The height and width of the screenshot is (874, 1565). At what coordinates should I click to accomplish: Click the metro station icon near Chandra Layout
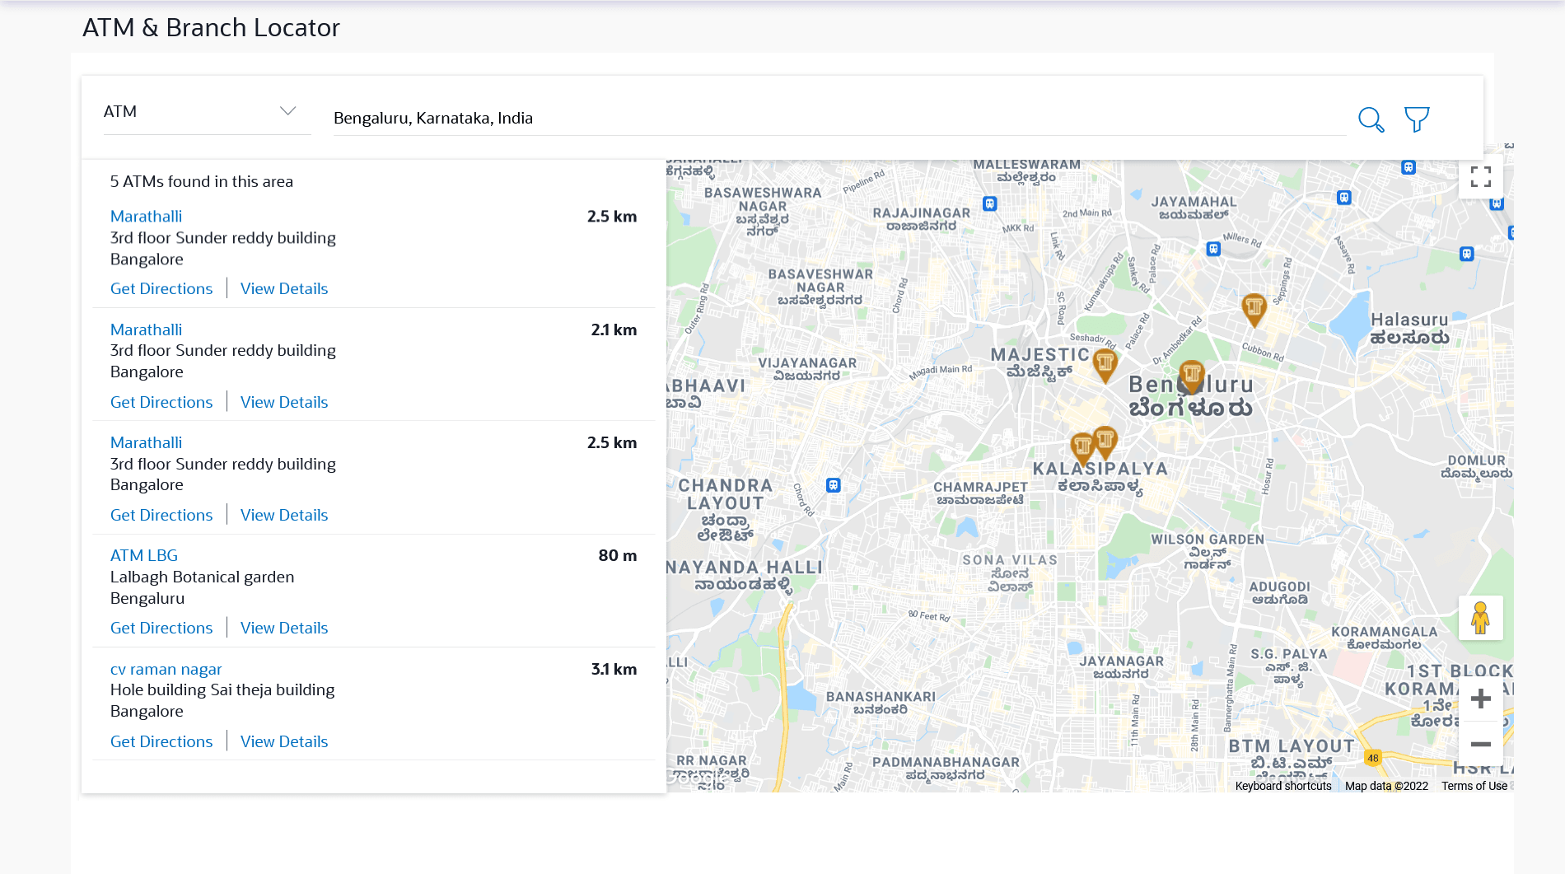pyautogui.click(x=834, y=485)
